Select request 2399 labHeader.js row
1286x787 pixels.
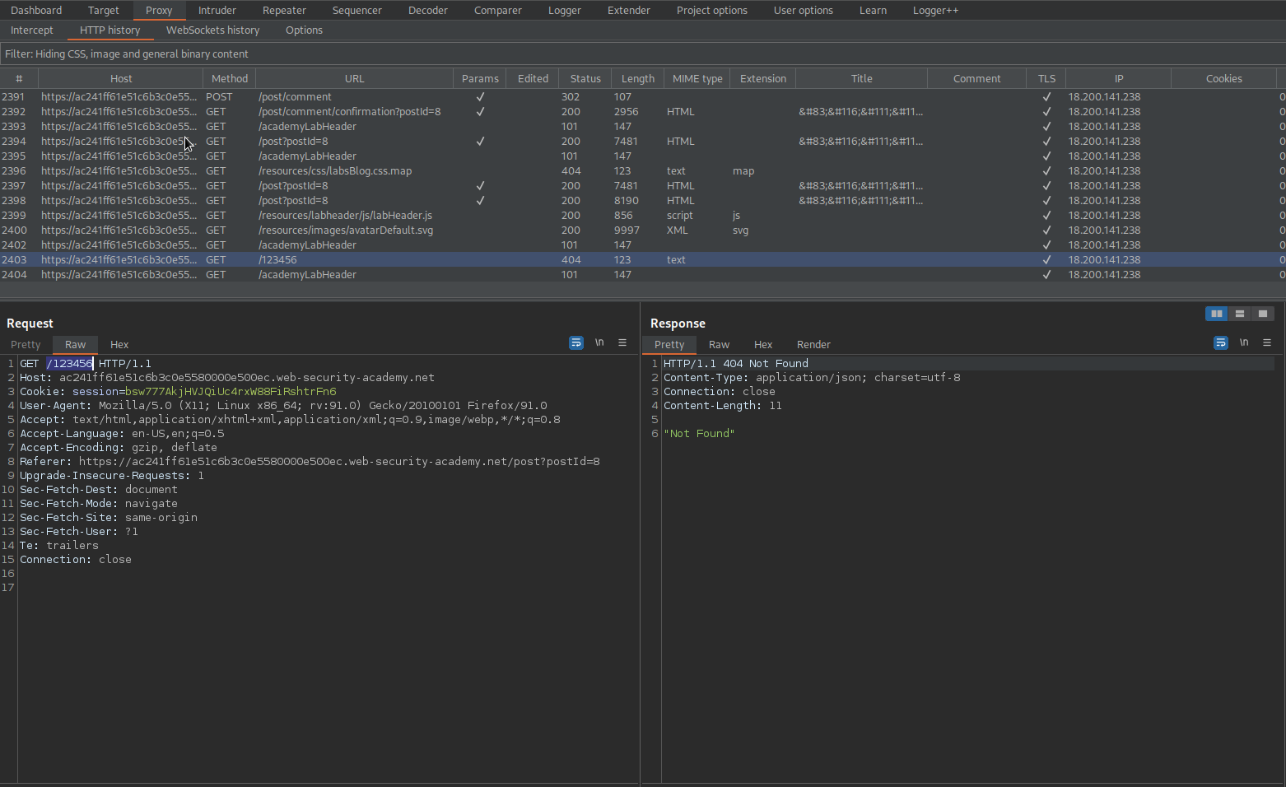click(642, 215)
